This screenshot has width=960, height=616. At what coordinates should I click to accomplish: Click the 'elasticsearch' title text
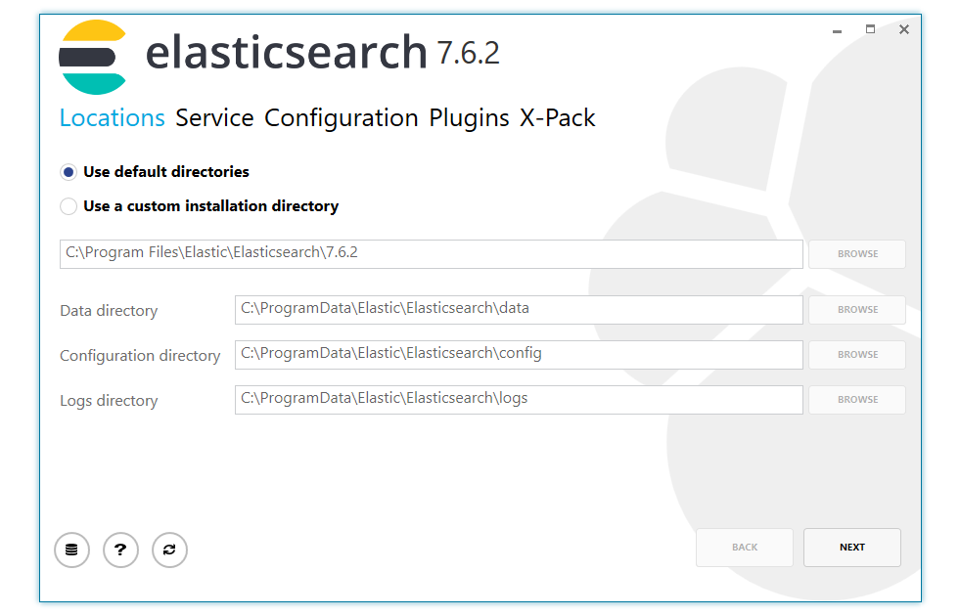click(x=286, y=52)
